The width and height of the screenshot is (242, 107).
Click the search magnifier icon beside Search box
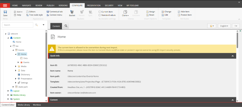[x=36, y=25]
